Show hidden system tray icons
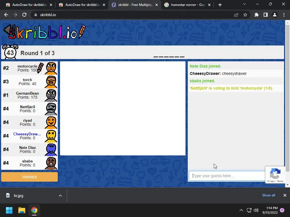Image resolution: width=290 pixels, height=217 pixels. (x=241, y=210)
